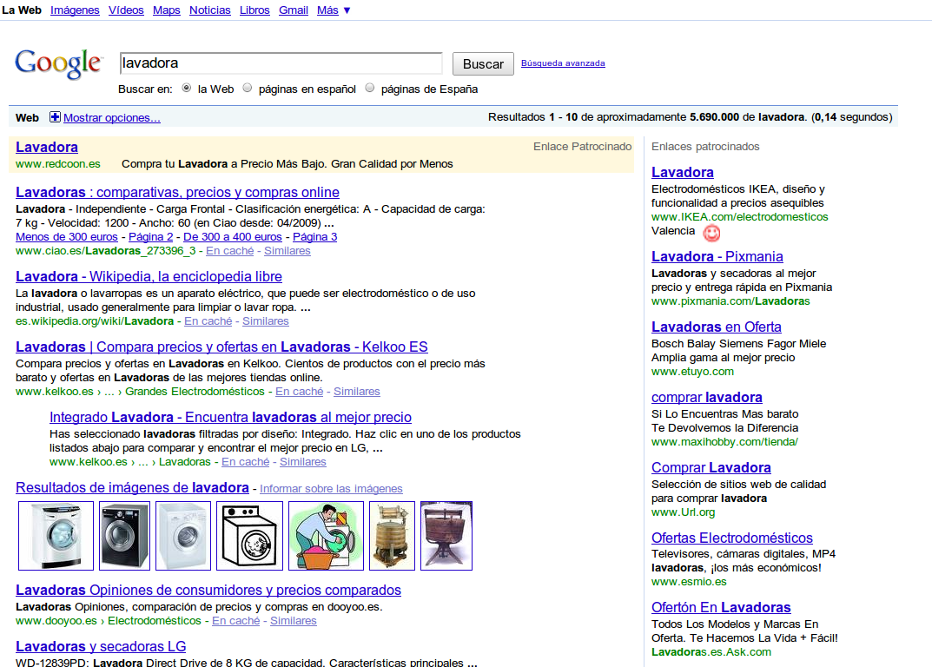Open Búsqueda avanzada link
This screenshot has width=932, height=667.
coord(563,63)
